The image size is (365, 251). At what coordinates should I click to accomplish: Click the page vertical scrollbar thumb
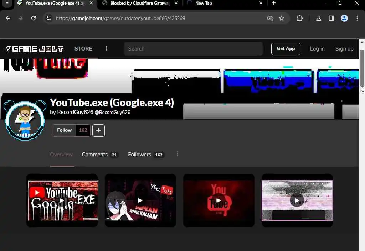click(362, 68)
